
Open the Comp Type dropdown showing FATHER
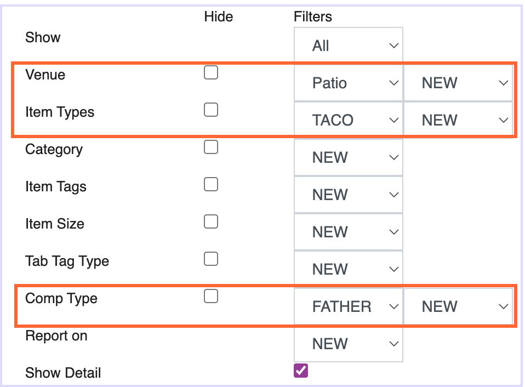(349, 306)
